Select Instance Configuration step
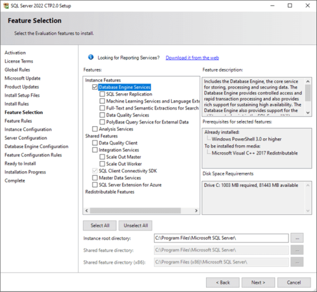 28,129
